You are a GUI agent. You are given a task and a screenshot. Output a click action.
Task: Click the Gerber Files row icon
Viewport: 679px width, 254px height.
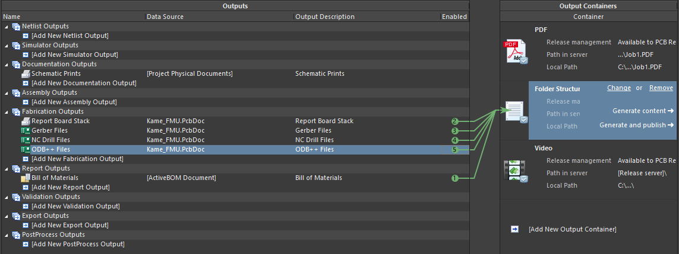point(26,131)
